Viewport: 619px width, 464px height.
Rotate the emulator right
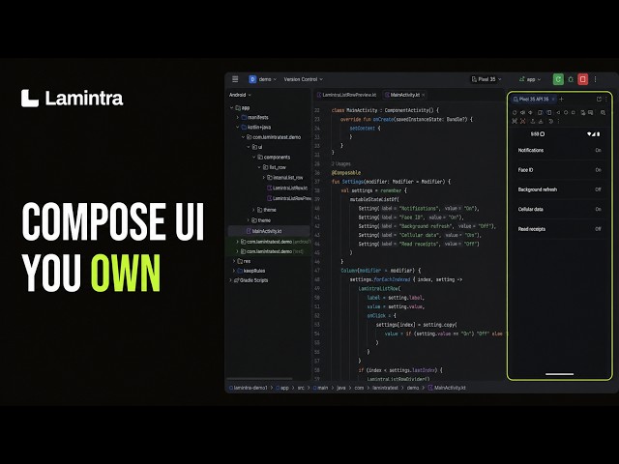(548, 112)
